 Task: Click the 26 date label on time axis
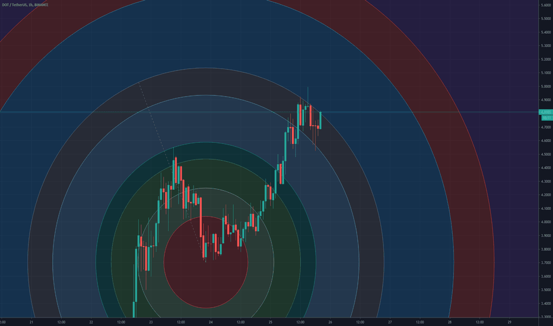(330, 322)
